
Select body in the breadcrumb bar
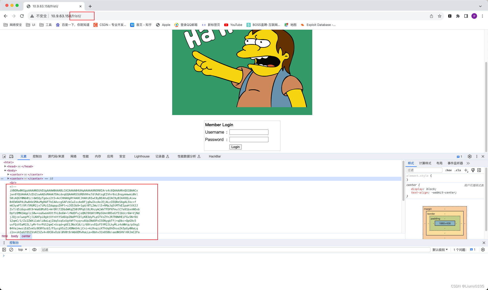click(15, 236)
